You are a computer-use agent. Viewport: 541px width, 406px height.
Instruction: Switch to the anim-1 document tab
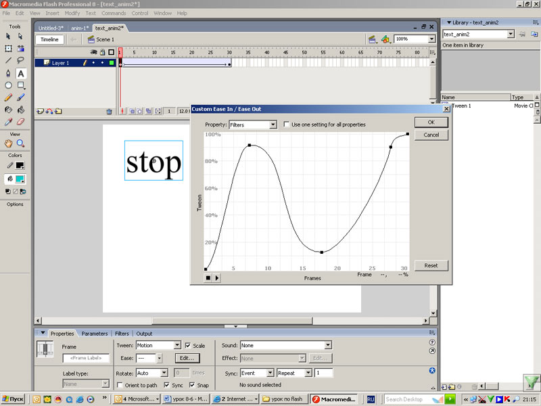tap(79, 28)
